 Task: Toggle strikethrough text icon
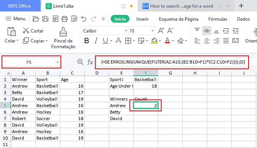click(118, 41)
